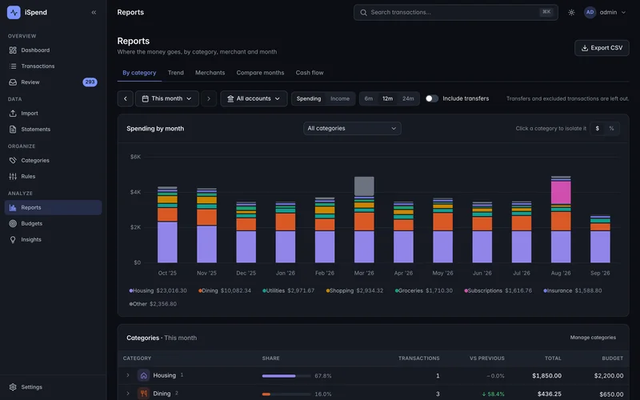The width and height of the screenshot is (640, 400).
Task: Open Budgets in the sidebar
Action: point(53,223)
